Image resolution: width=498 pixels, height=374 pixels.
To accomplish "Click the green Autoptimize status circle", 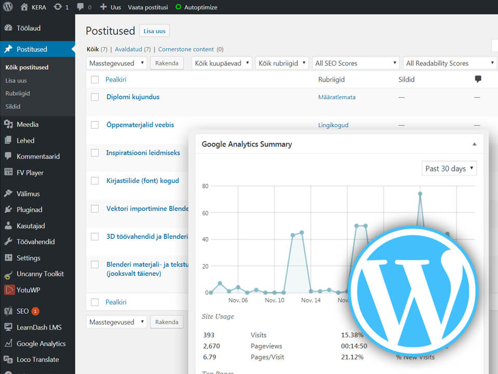I will (178, 7).
